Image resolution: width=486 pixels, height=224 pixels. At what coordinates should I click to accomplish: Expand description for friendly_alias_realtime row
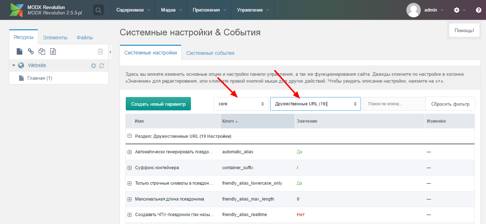pos(130,215)
